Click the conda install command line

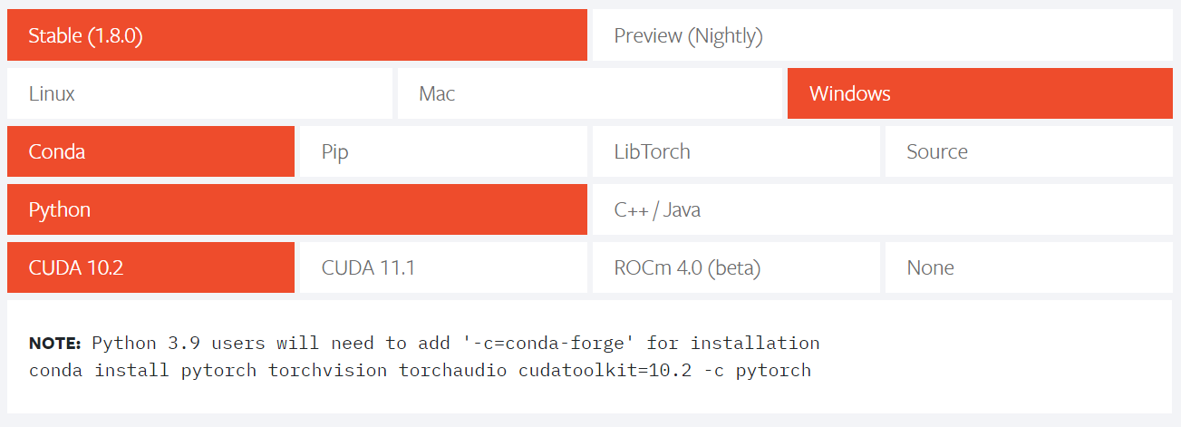click(420, 370)
